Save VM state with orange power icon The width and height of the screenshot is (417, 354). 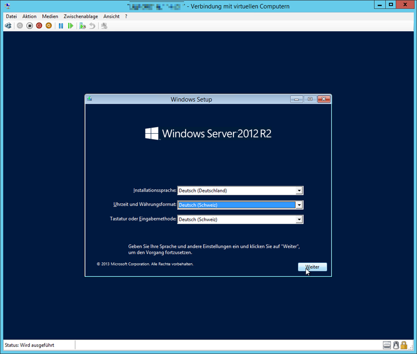click(49, 26)
